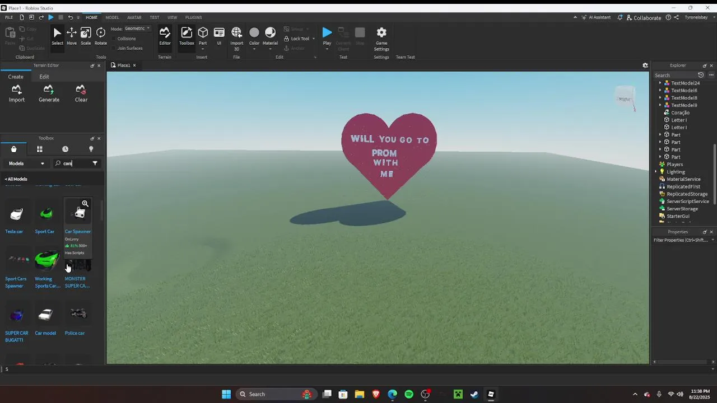Image resolution: width=717 pixels, height=403 pixels.
Task: Open Terrain Editor Edit tab
Action: click(x=44, y=77)
